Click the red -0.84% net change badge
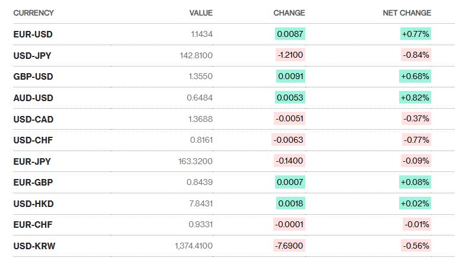The image size is (455, 273). point(415,55)
